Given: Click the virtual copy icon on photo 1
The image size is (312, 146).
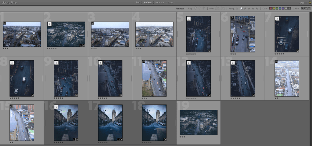Looking at the screenshot, I should click(5, 23).
